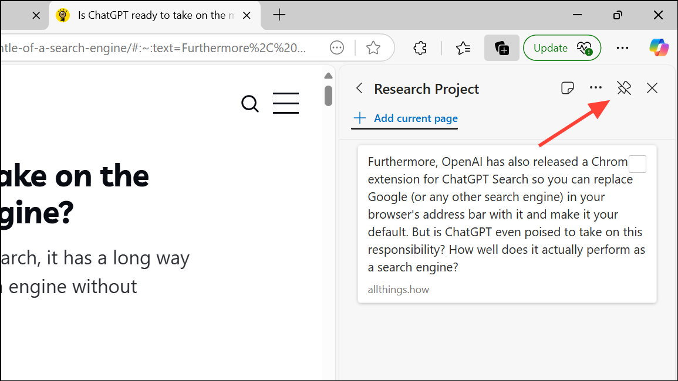Click the Research Project collection title

click(426, 89)
